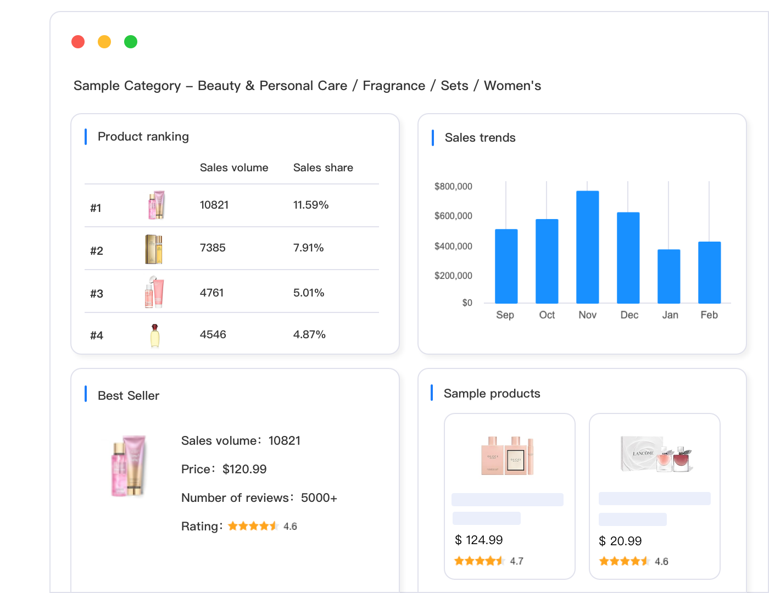Click the #1 ranked product image

(155, 205)
